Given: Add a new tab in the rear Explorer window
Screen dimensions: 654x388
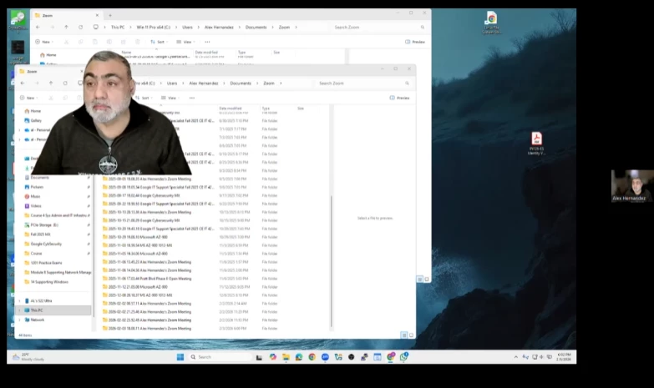Looking at the screenshot, I should tap(110, 15).
